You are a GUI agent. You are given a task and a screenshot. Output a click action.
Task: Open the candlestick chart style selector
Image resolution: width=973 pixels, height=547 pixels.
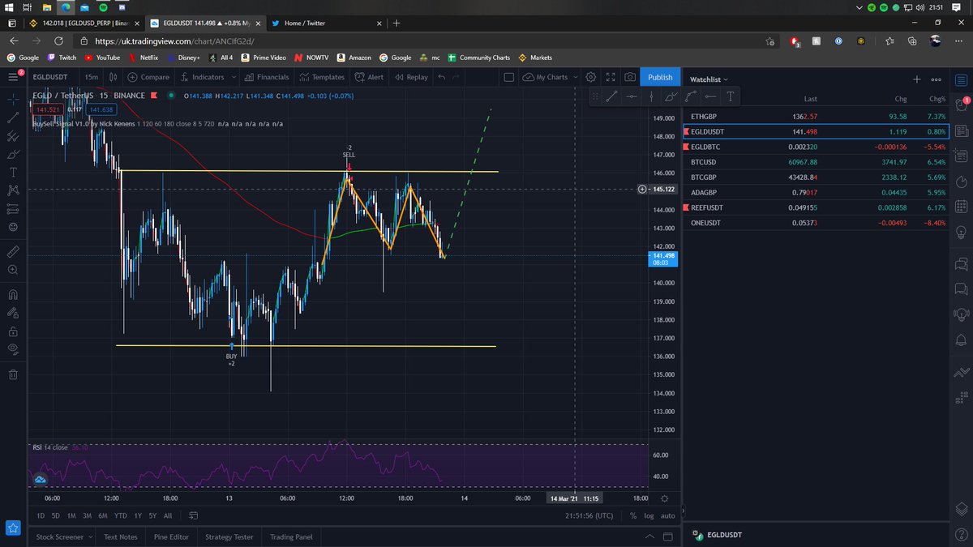pos(115,77)
